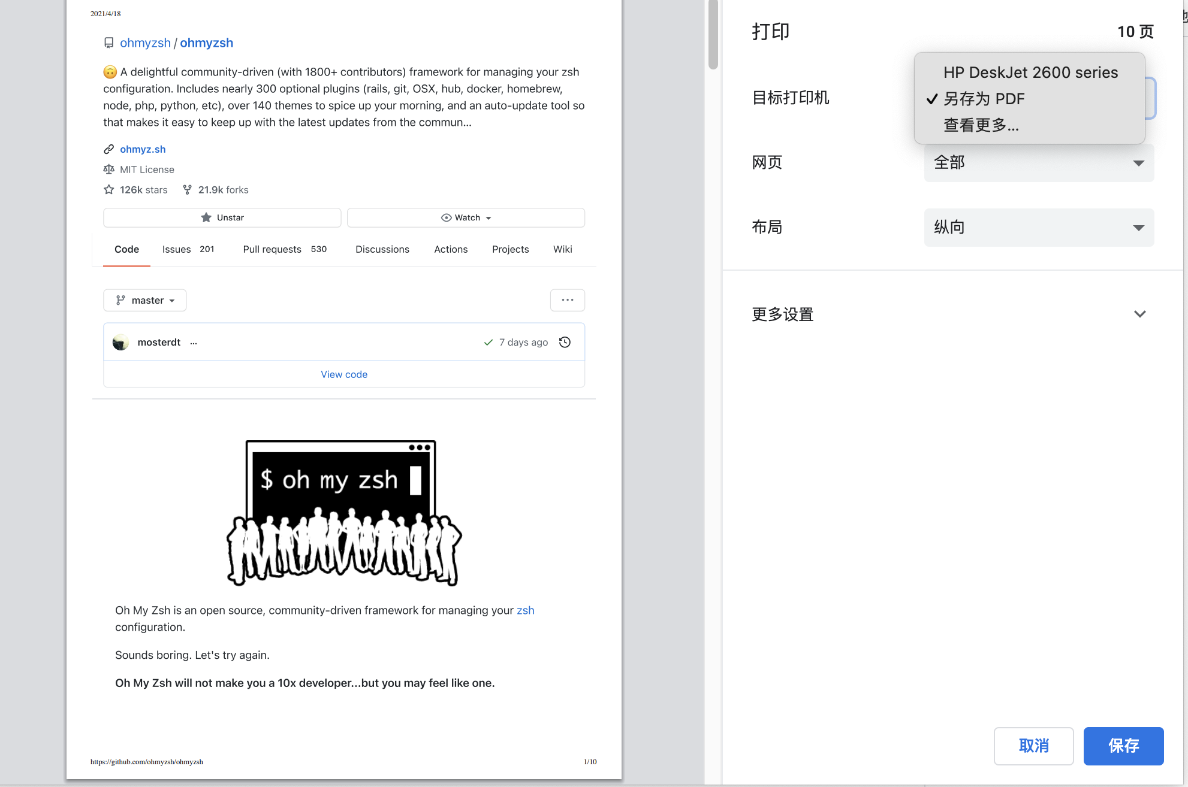Click the 取消 cancel button
This screenshot has width=1188, height=787.
pyautogui.click(x=1034, y=746)
